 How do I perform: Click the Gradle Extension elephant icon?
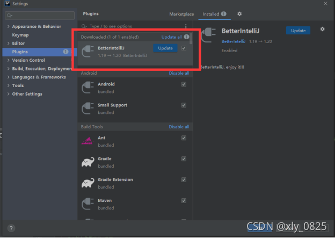[88, 183]
